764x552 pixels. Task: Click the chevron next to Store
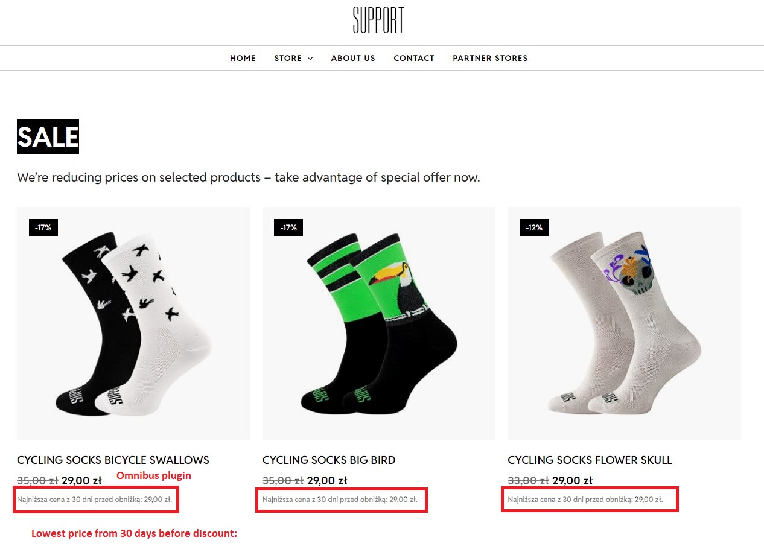click(x=310, y=59)
